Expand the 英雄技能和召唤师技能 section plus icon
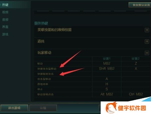The width and height of the screenshot is (151, 114). [147, 30]
